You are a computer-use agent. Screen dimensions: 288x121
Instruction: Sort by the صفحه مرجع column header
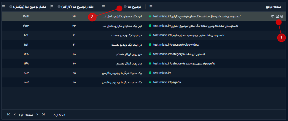273,7
